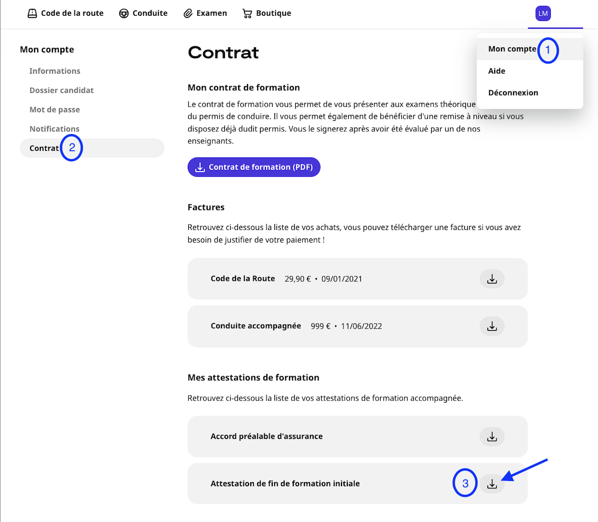Click the Code de la route book icon
The height and width of the screenshot is (522, 598).
(33, 14)
